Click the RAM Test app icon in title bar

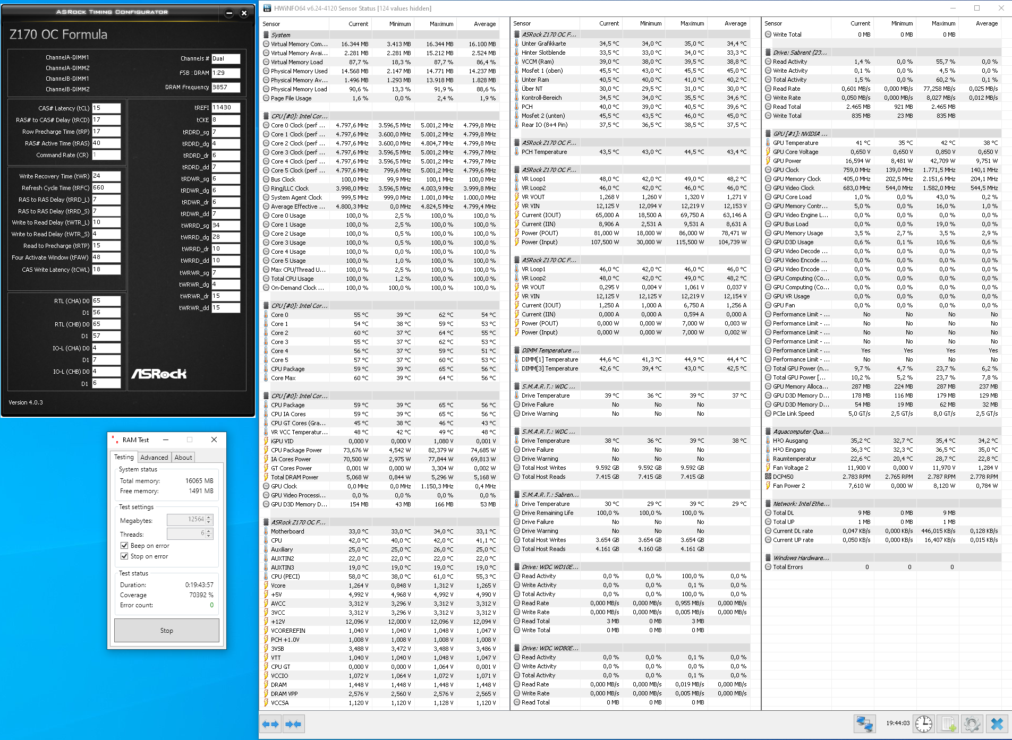[115, 440]
